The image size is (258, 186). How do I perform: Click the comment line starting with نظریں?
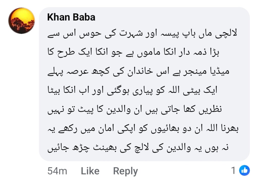[143, 110]
